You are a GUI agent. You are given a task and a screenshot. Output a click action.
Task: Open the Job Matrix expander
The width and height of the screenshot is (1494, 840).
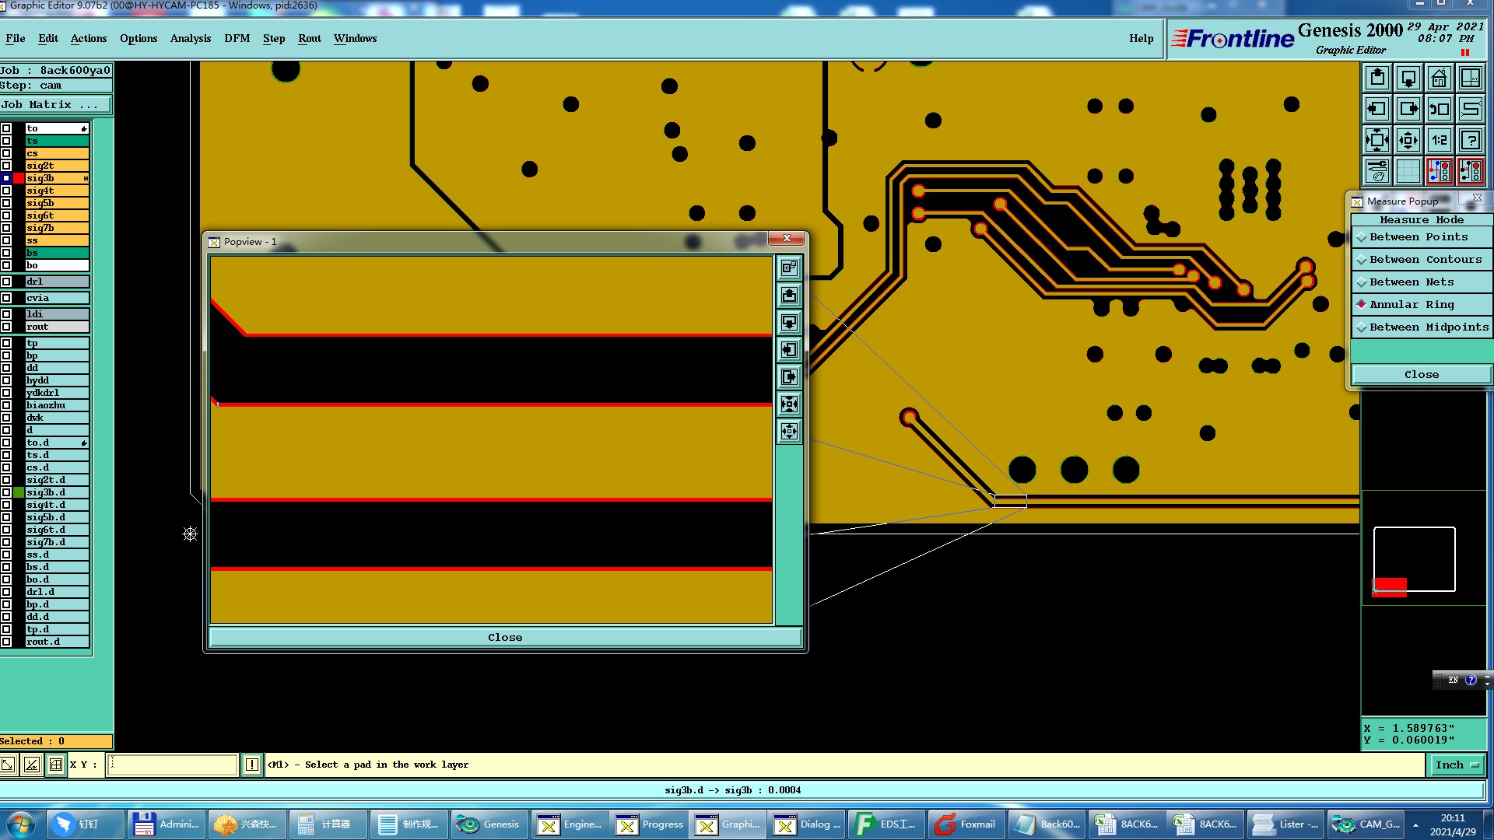click(x=55, y=105)
